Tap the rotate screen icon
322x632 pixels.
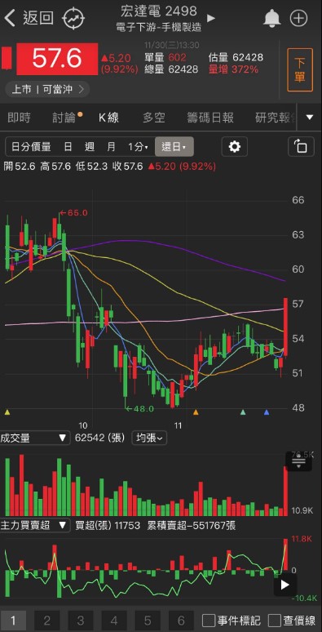pyautogui.click(x=301, y=146)
